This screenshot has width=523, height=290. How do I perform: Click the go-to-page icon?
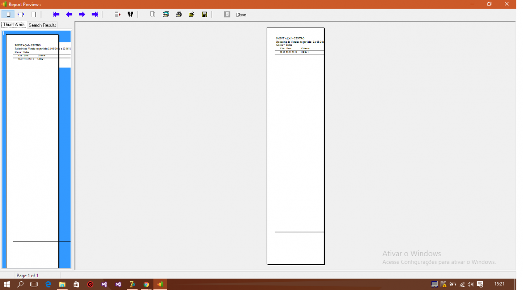[x=118, y=15]
